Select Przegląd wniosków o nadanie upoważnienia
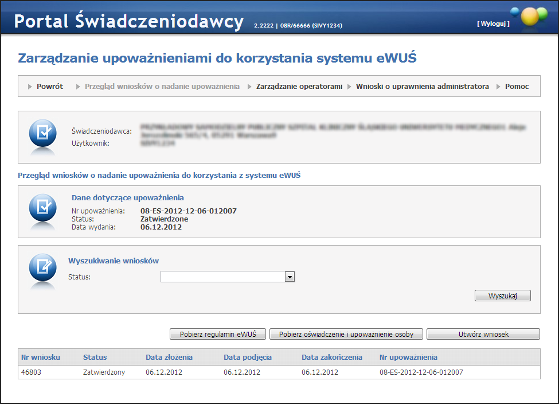The height and width of the screenshot is (404, 559). pyautogui.click(x=162, y=87)
